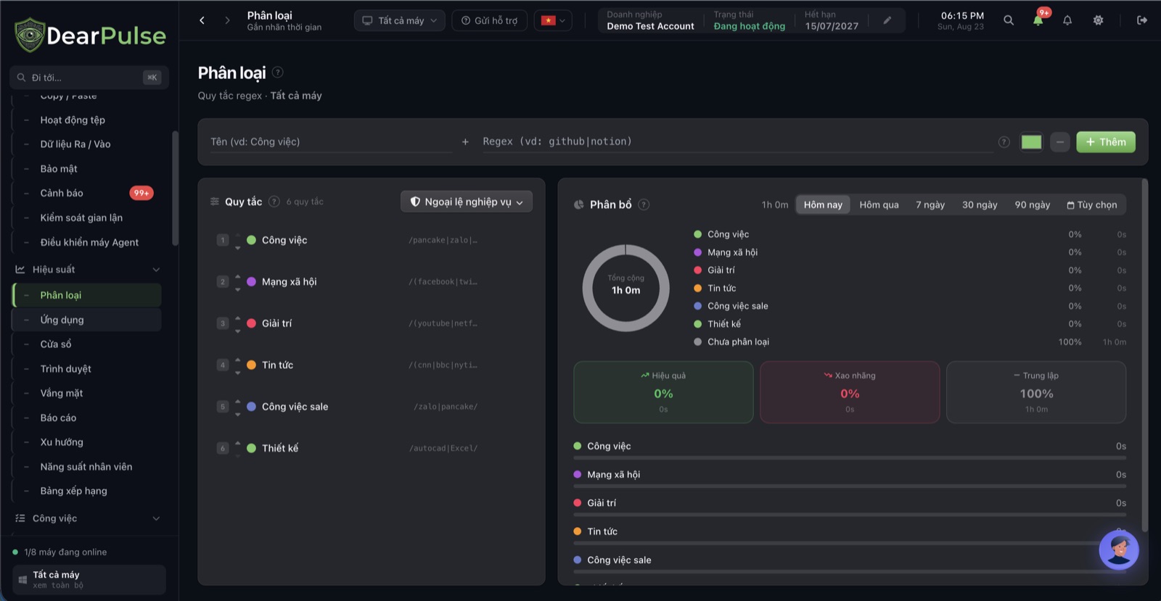Click the Hiệu quả 0% card
The image size is (1161, 601).
(663, 392)
